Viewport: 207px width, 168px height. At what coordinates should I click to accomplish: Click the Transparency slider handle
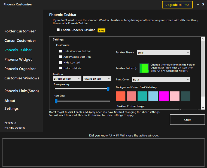pos(108,89)
